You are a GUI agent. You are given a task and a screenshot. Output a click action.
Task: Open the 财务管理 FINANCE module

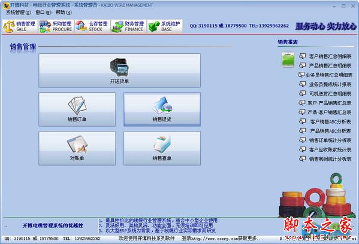128,26
